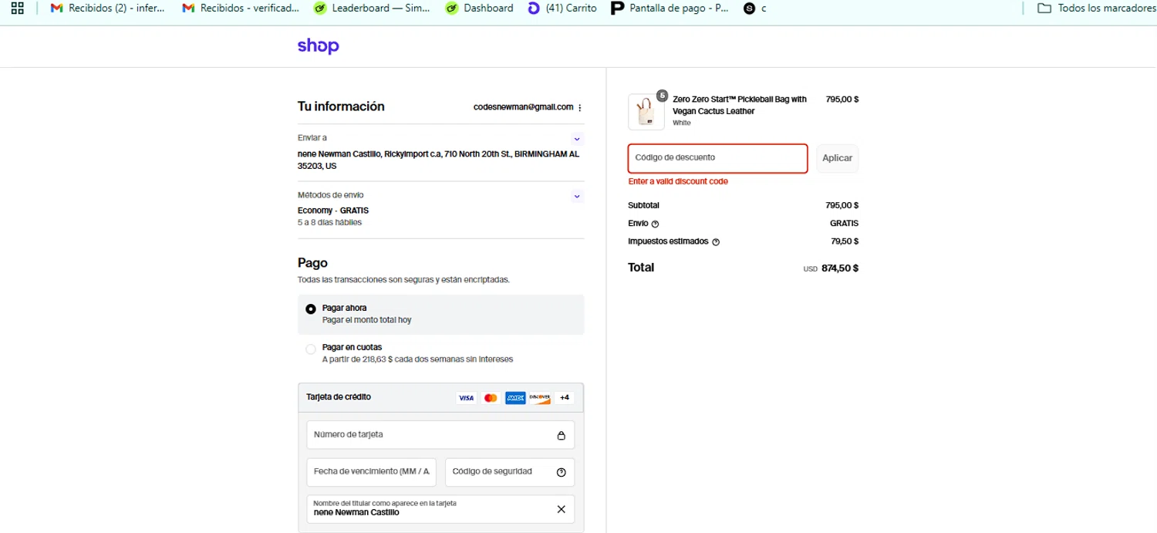The height and width of the screenshot is (533, 1157).
Task: Click the Aplicar discount button
Action: pyautogui.click(x=838, y=159)
